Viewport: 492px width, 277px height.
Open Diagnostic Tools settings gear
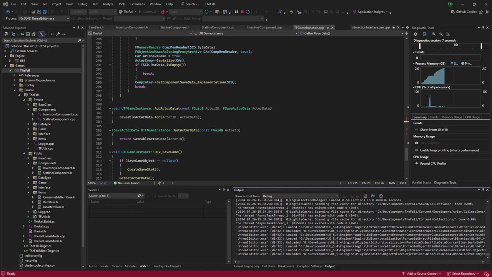point(416,34)
